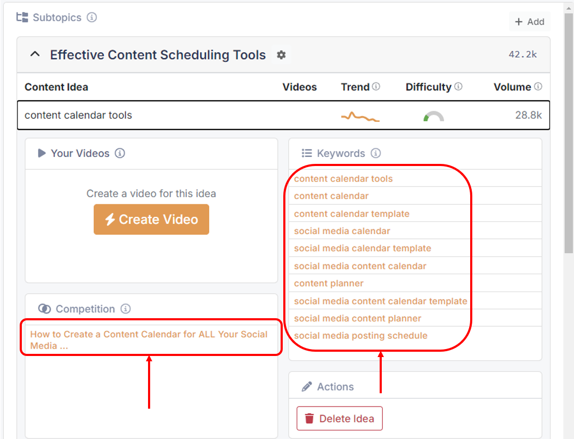Click the Trend column info icon
Screen dimensions: 574x439
tap(375, 86)
